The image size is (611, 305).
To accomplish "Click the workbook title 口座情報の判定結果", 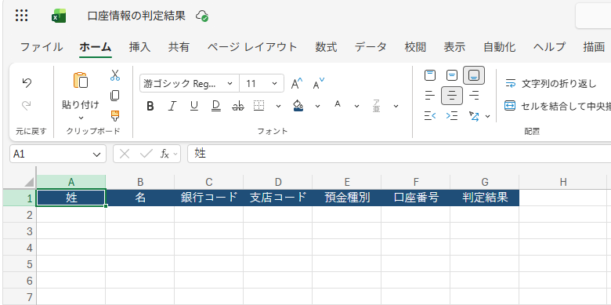I will pyautogui.click(x=136, y=16).
